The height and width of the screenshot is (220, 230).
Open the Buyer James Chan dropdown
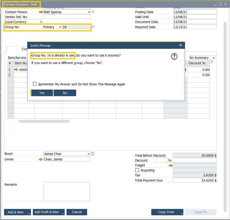coord(88,154)
